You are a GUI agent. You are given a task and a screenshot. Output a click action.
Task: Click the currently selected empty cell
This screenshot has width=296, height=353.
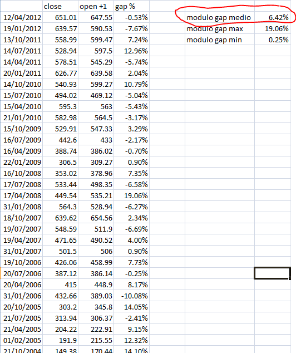273,273
